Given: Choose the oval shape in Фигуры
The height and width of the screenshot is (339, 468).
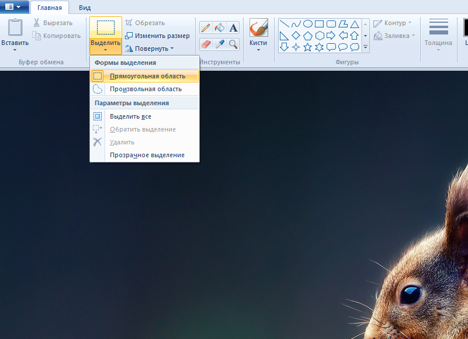Looking at the screenshot, I should click(307, 24).
